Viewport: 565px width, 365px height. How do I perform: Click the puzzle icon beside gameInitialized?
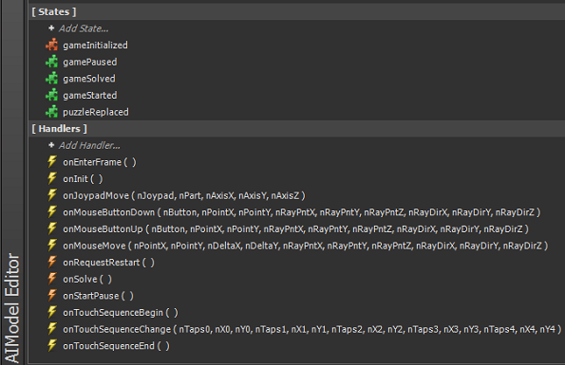[x=52, y=45]
